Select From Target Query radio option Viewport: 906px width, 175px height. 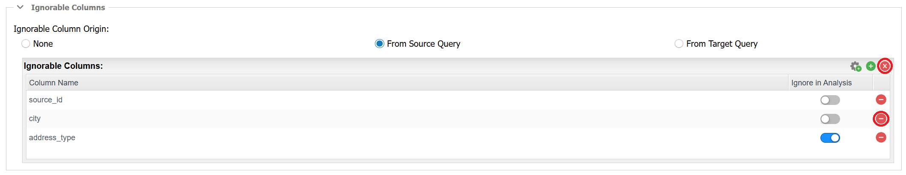[x=679, y=44]
